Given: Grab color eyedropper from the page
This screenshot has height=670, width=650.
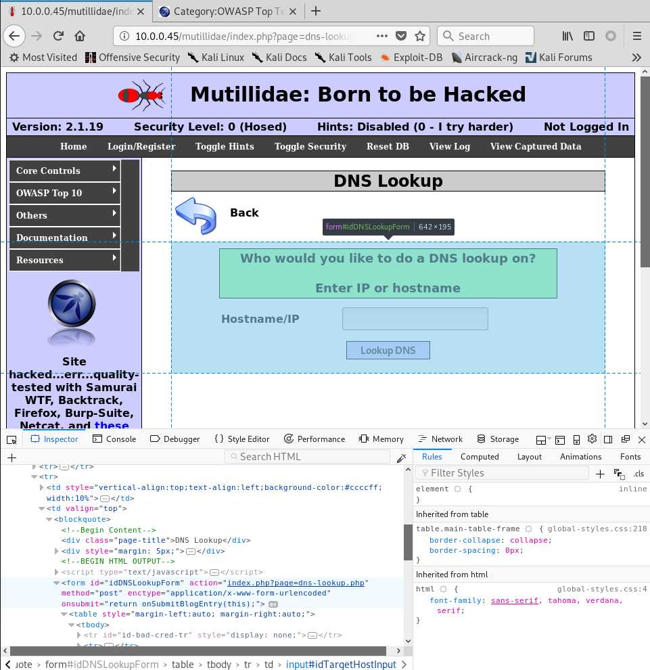Looking at the screenshot, I should coord(401,457).
